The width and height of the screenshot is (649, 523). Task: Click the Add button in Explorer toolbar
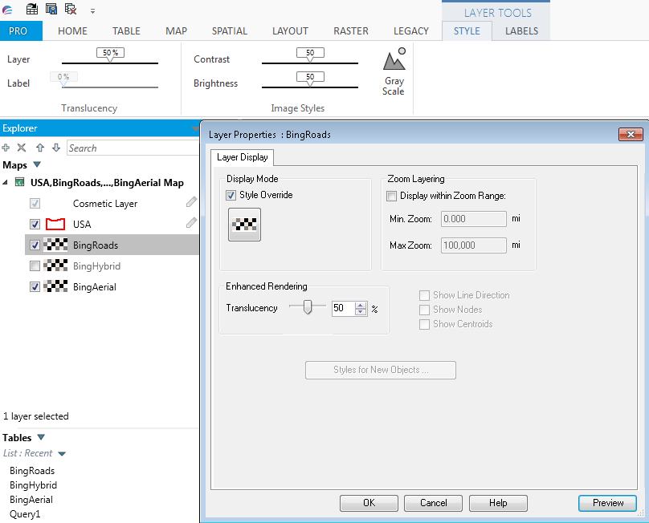click(x=7, y=148)
